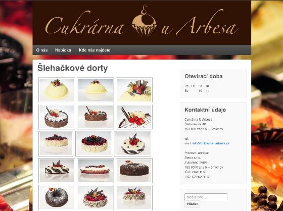283x211 pixels.
Task: Click the Hledat search button
Action: coord(192,204)
